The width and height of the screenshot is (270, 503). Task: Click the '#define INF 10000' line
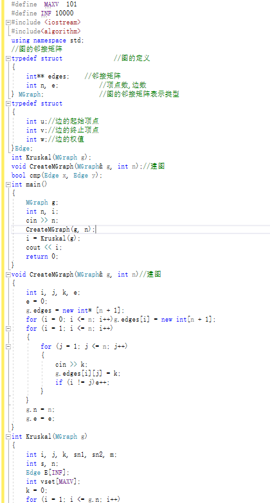(x=42, y=14)
